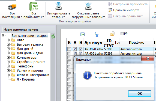
Task: Select the Телефоны category
Action: click(25, 66)
